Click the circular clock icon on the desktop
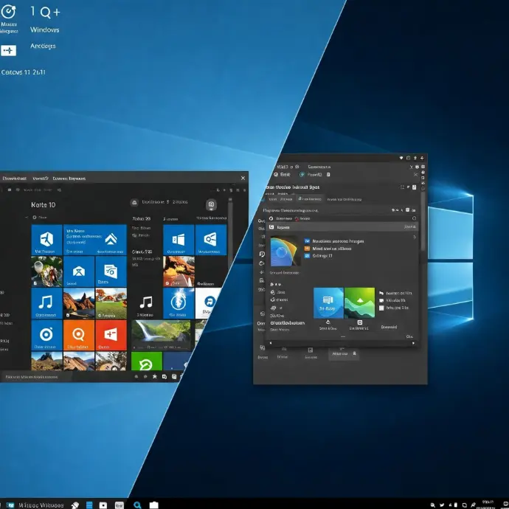509x509 pixels. pyautogui.click(x=8, y=12)
